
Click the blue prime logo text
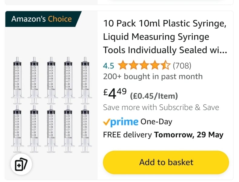(x=124, y=122)
